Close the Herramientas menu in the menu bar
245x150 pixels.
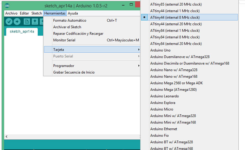[55, 13]
